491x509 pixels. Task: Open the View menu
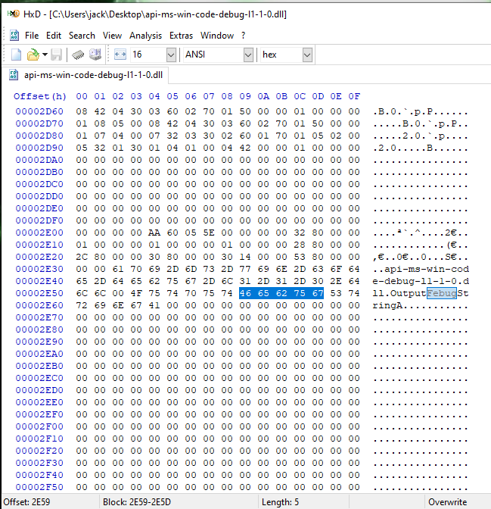pyautogui.click(x=112, y=36)
